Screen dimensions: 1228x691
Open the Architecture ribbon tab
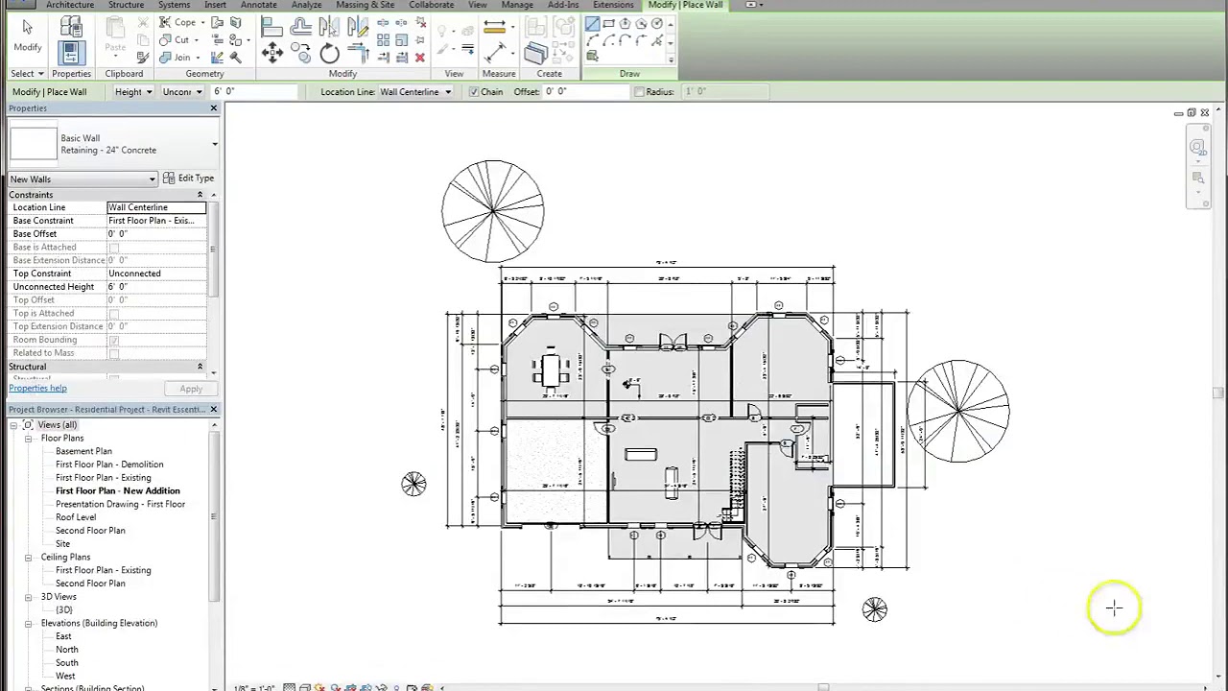point(70,5)
